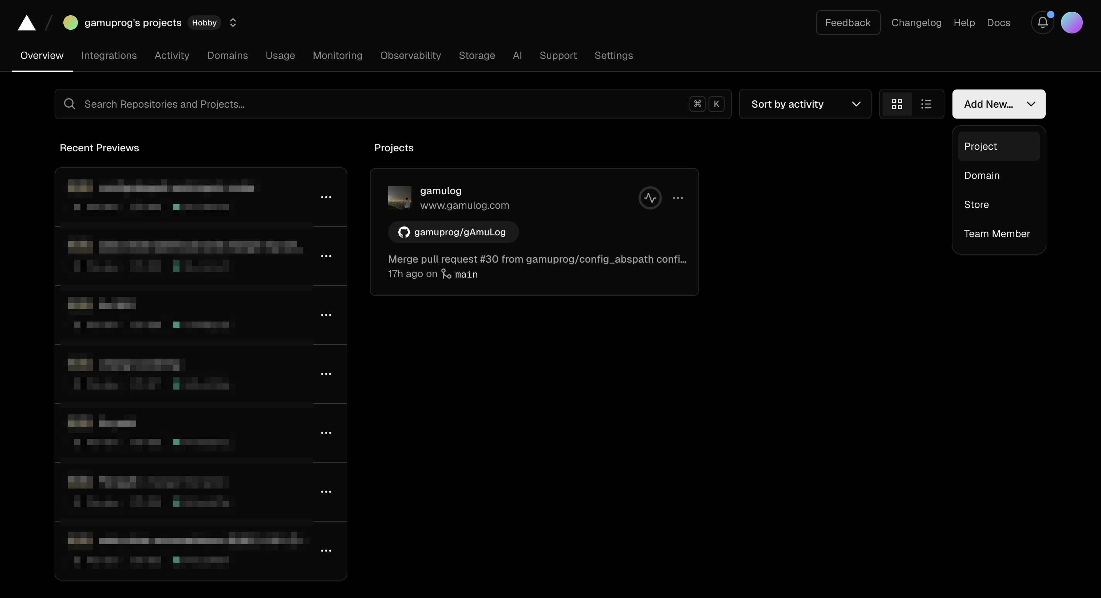
Task: Open seventh Recent Previews item options menu
Action: (326, 551)
